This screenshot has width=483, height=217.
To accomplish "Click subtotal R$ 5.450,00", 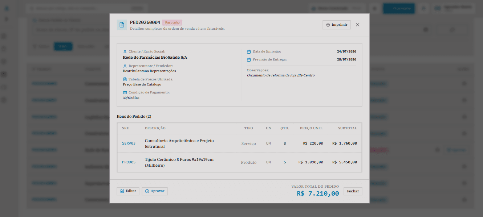I will coord(345,162).
